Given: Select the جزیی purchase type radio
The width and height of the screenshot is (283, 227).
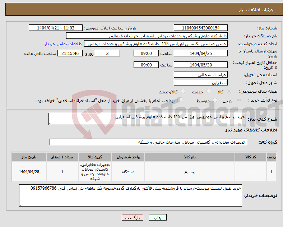Looking at the screenshot, I should pyautogui.click(x=238, y=100).
